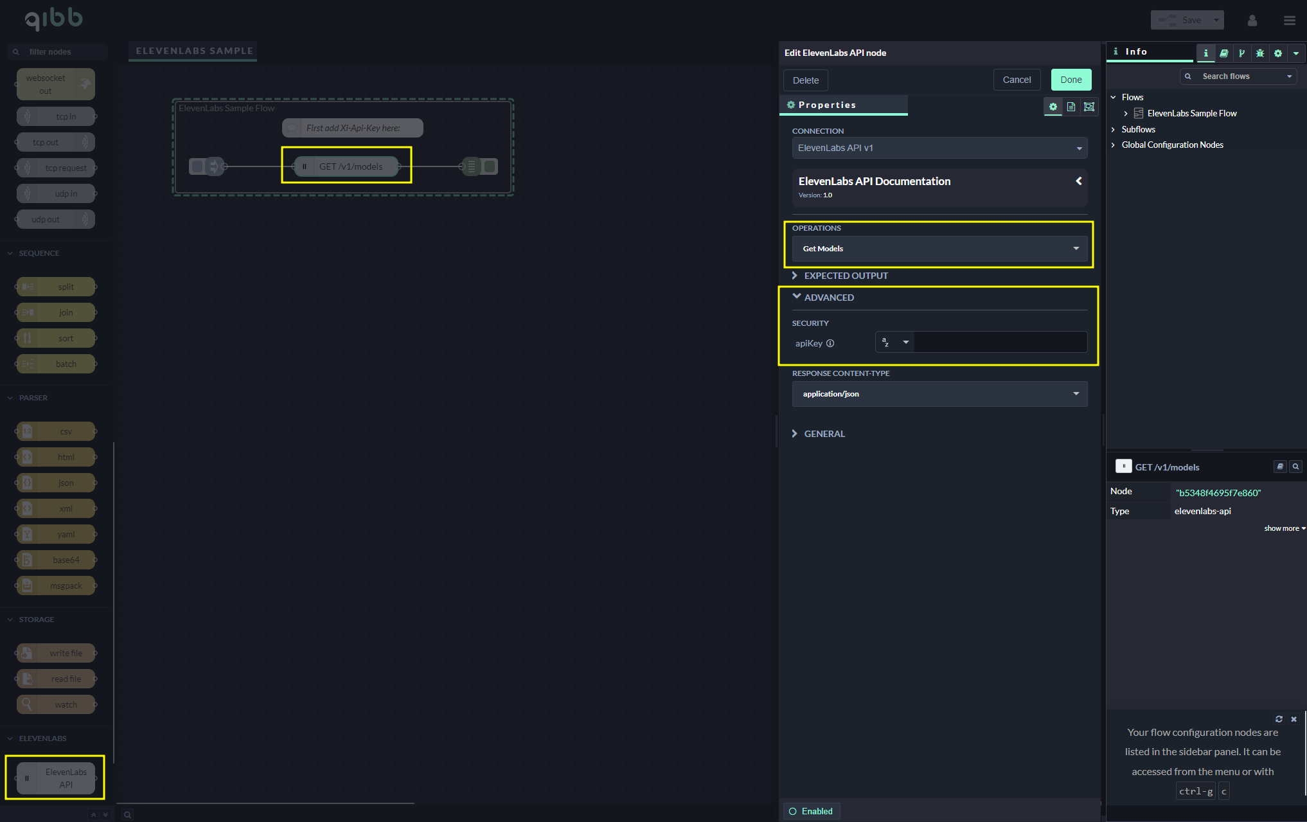Open the project history branch icon
1307x822 pixels.
point(1241,53)
